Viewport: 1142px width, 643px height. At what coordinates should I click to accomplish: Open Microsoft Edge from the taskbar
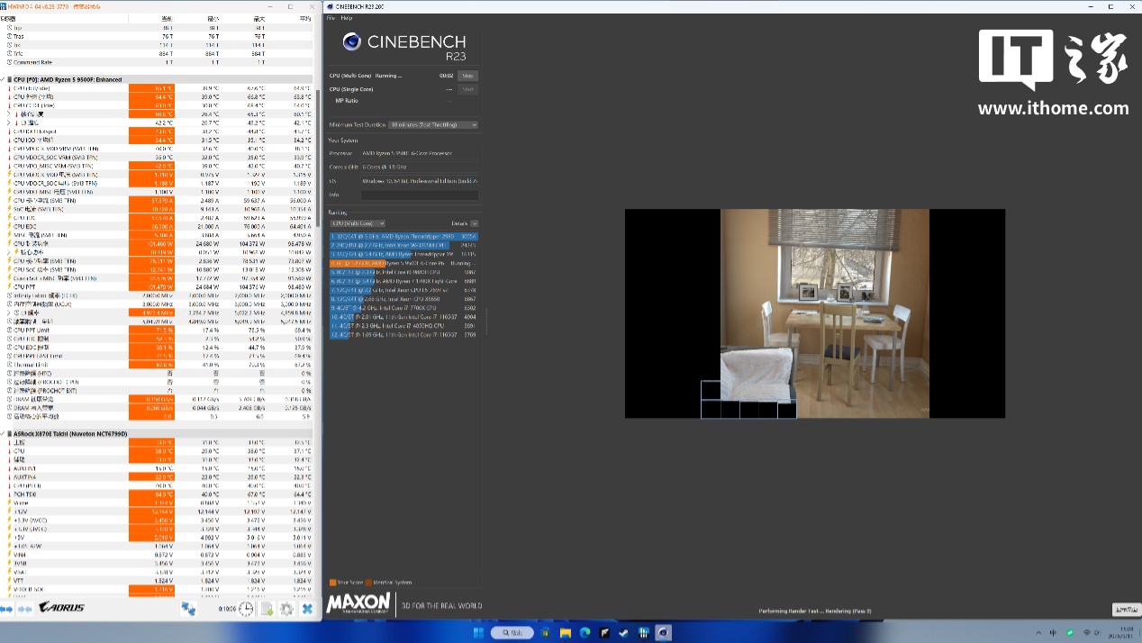click(585, 632)
